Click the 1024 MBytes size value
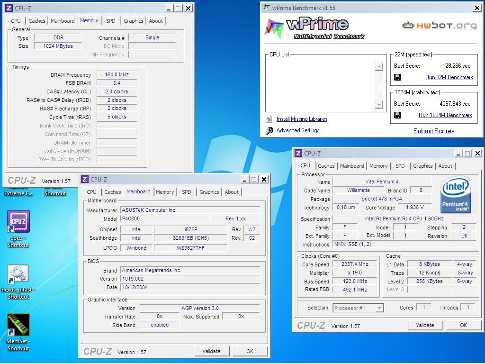 (58, 46)
